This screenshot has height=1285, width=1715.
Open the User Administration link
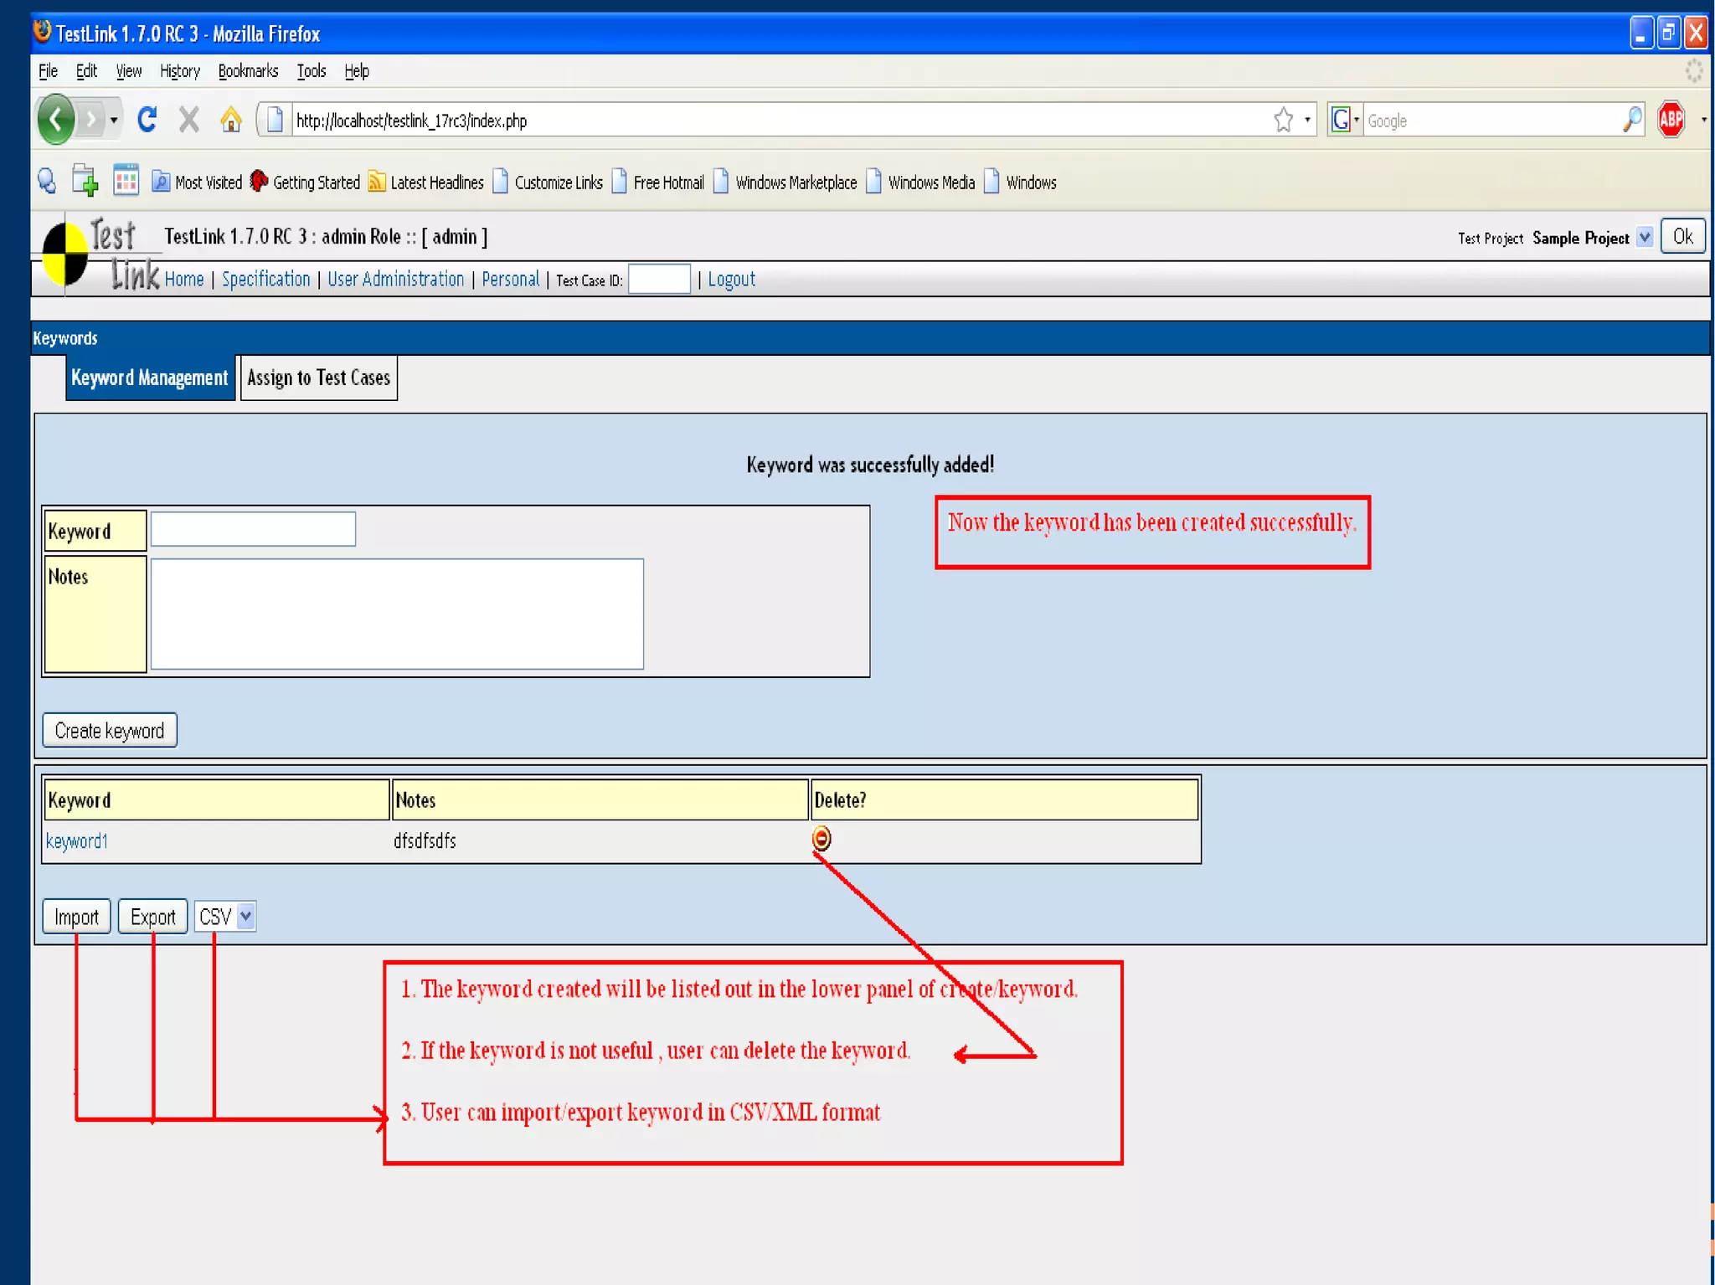395,279
